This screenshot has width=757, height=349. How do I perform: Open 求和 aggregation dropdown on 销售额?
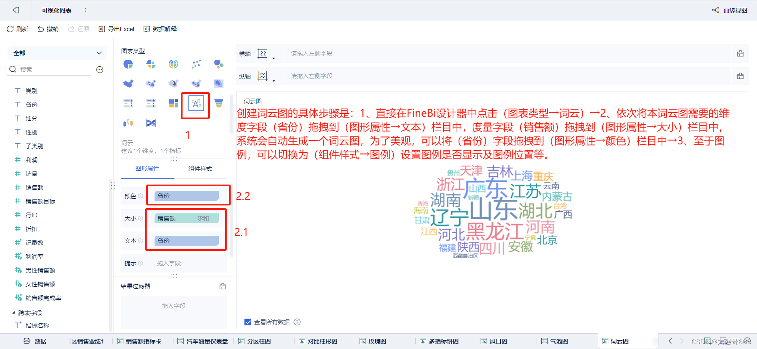coord(203,218)
